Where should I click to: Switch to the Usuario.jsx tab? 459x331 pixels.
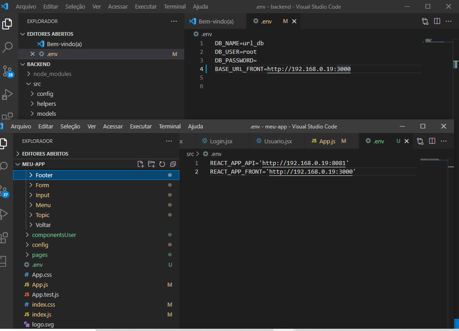[277, 141]
